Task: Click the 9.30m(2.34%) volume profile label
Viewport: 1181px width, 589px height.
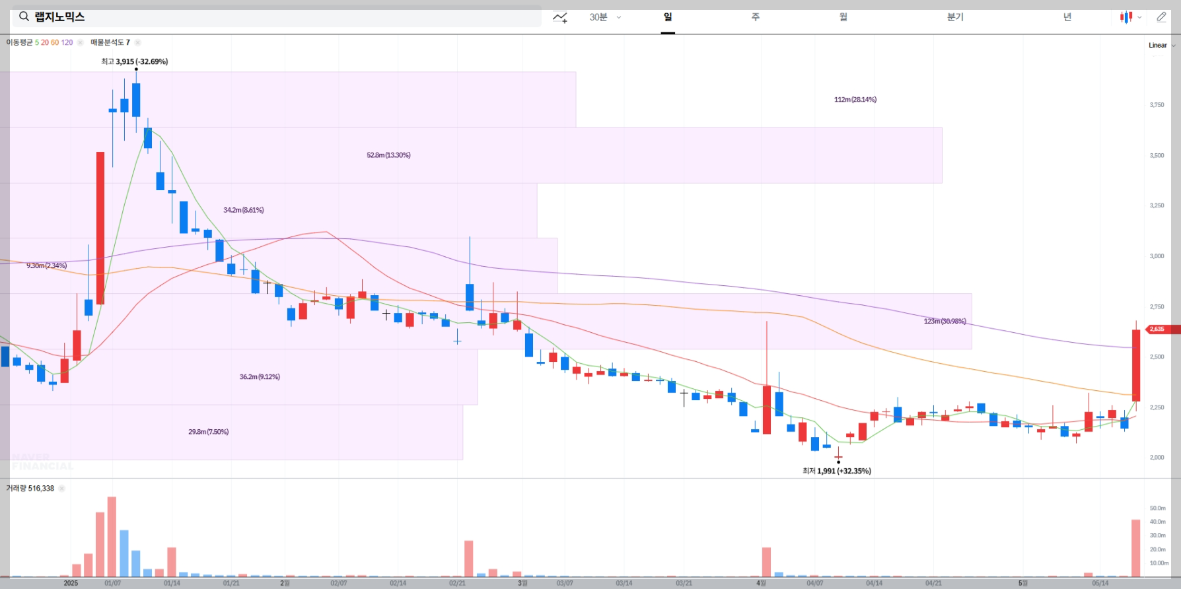Action: (x=46, y=265)
